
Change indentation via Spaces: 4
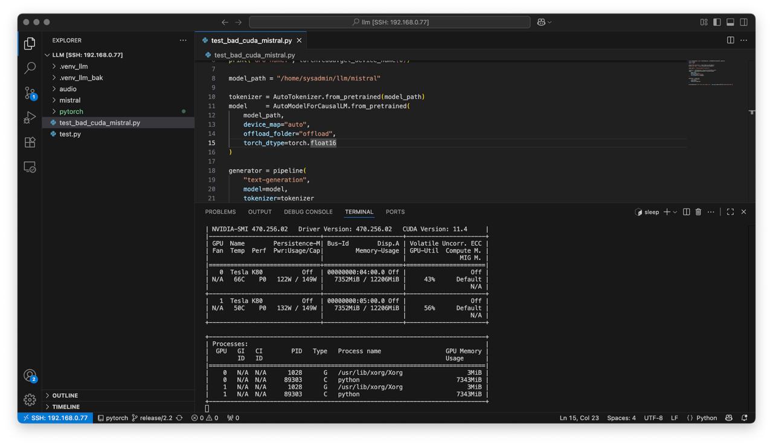(x=621, y=418)
